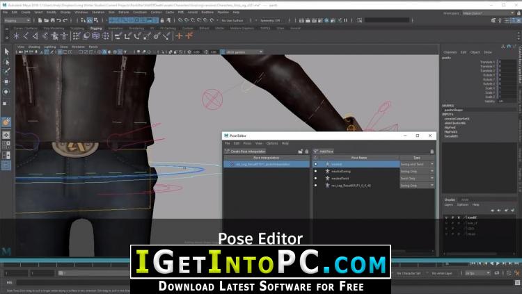Open the Quick Rig figure shelf icon
The height and width of the screenshot is (294, 522).
click(54, 36)
